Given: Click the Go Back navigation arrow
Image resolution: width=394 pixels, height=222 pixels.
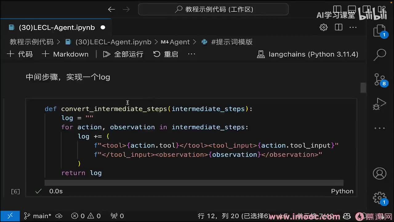Looking at the screenshot, I should [111, 9].
